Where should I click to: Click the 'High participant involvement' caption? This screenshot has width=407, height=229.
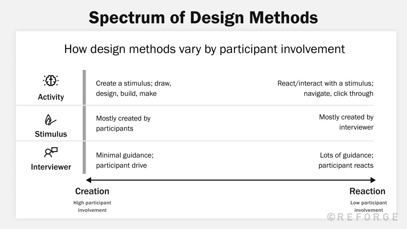(92, 207)
